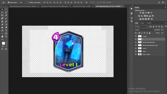Select the History Brush tool

(x=6, y=21)
